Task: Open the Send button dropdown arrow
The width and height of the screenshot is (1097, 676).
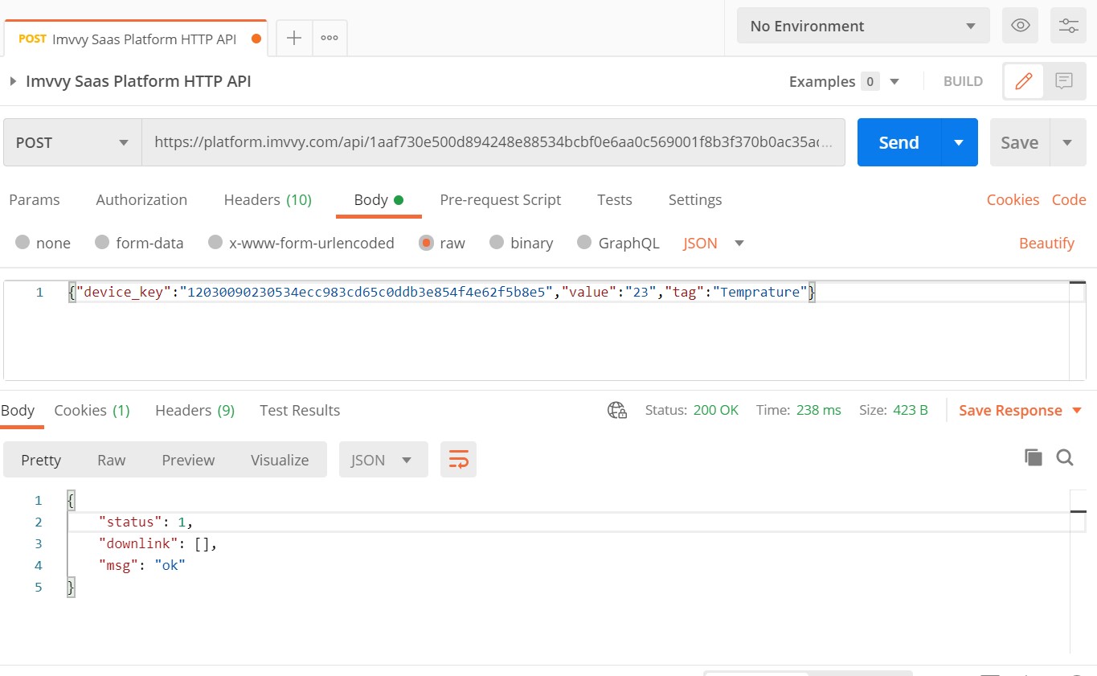Action: coord(959,142)
